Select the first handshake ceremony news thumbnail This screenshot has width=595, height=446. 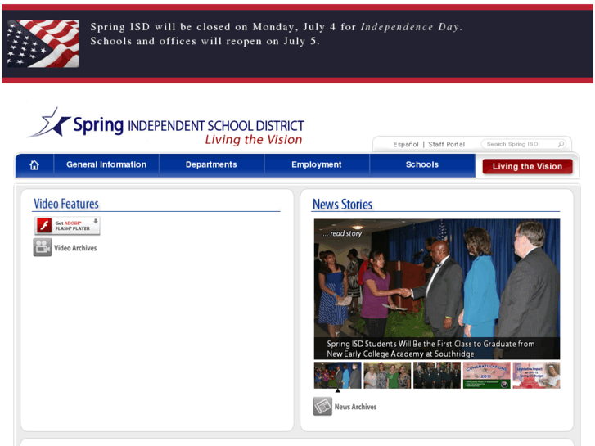pyautogui.click(x=337, y=375)
